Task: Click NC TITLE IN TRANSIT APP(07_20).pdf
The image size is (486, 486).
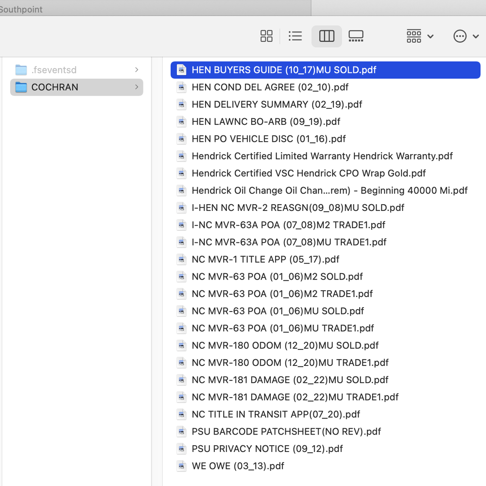Action: tap(326, 414)
